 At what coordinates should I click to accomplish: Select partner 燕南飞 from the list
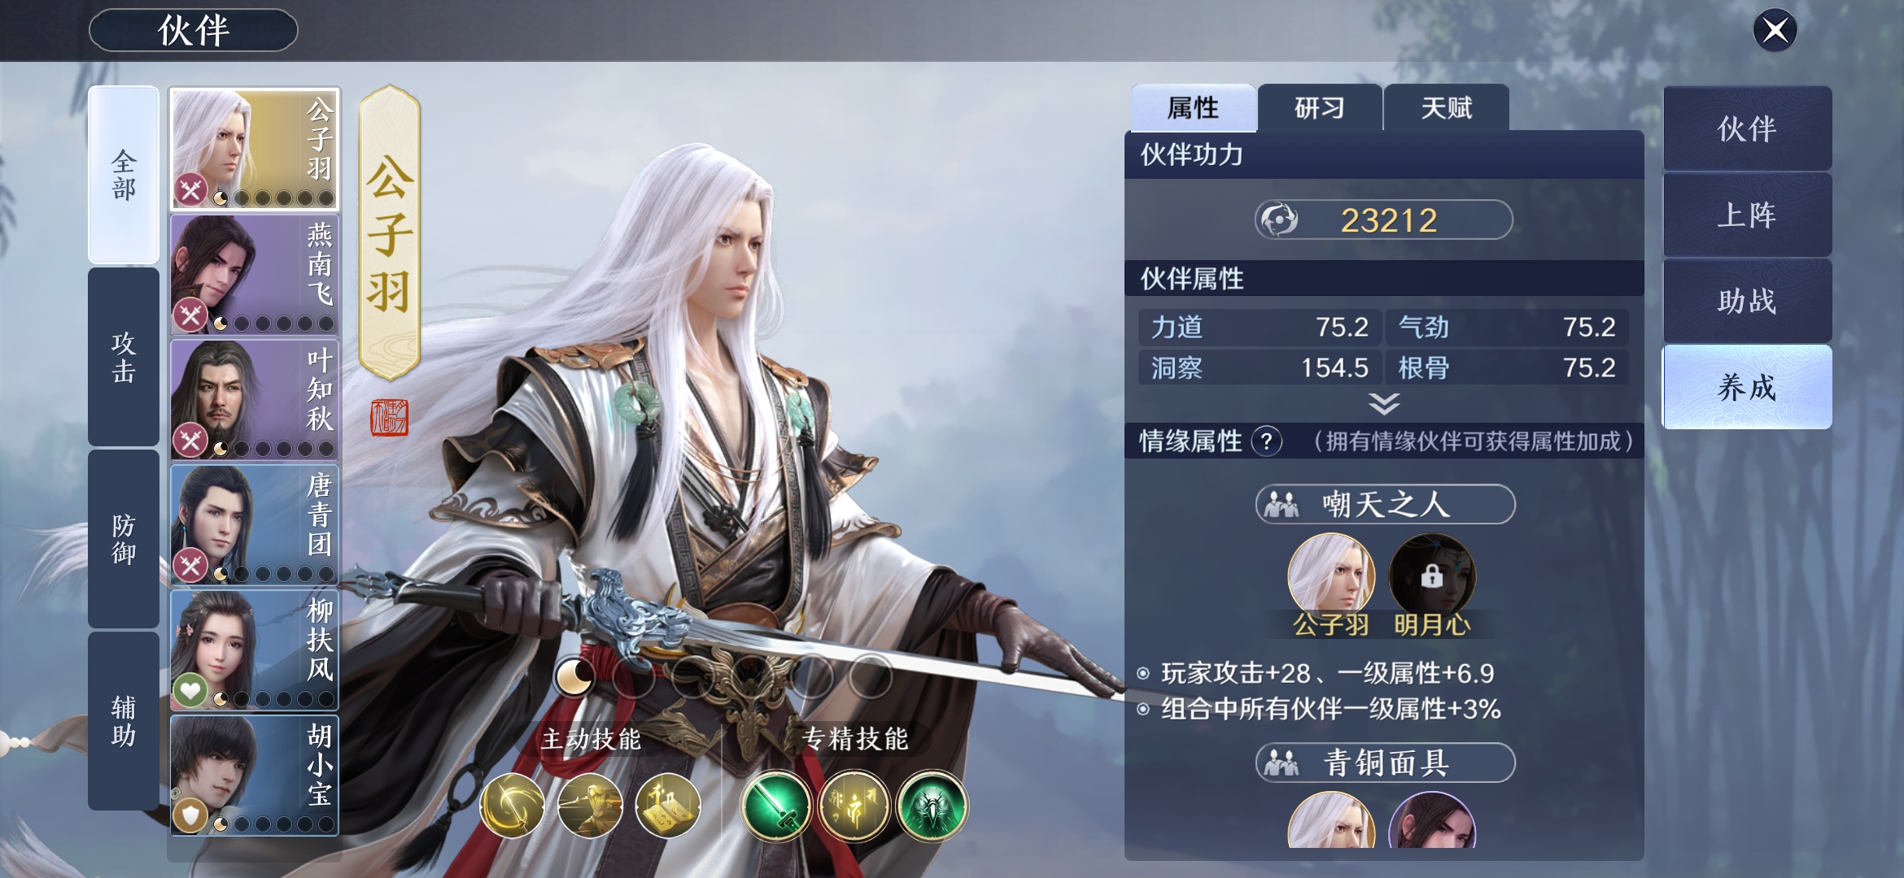pos(255,274)
